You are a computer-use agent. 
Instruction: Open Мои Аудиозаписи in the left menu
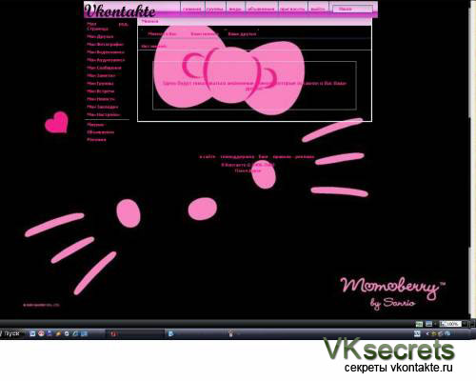[x=106, y=60]
